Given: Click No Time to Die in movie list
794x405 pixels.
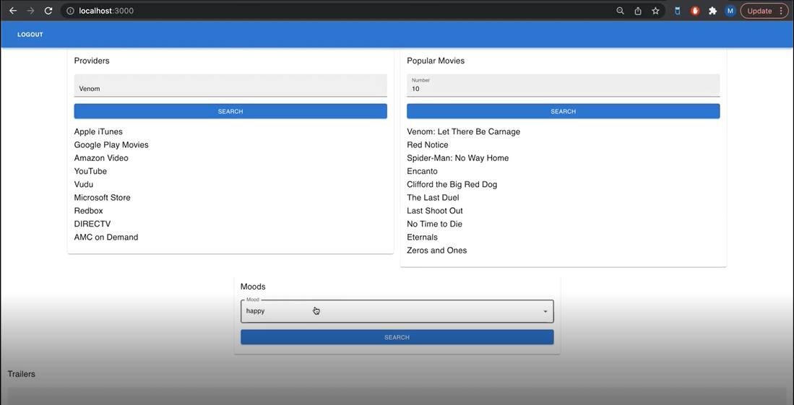Looking at the screenshot, I should pos(434,224).
